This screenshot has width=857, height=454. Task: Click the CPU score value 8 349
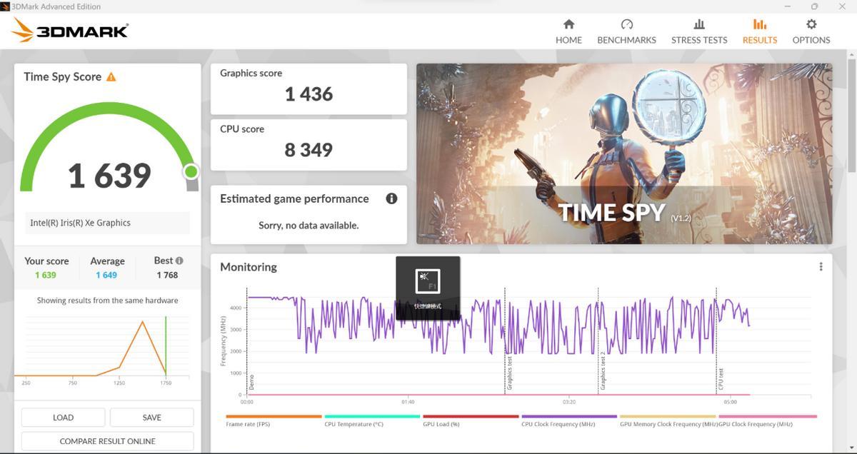[x=309, y=150]
